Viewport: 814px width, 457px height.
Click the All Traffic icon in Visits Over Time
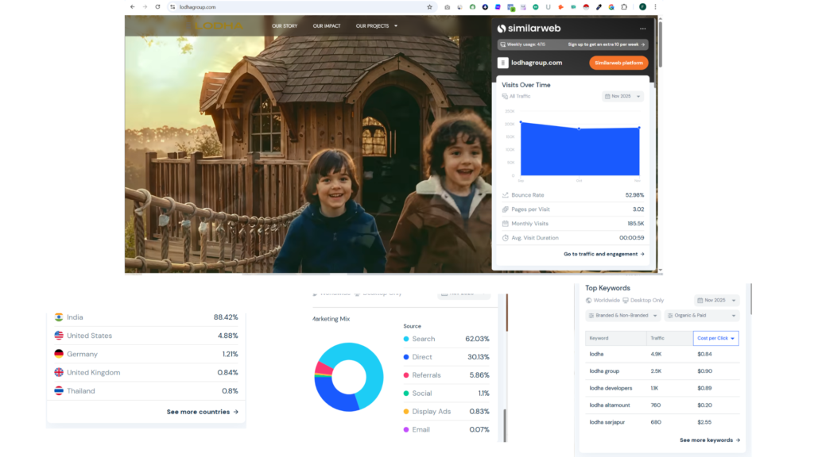coord(503,96)
